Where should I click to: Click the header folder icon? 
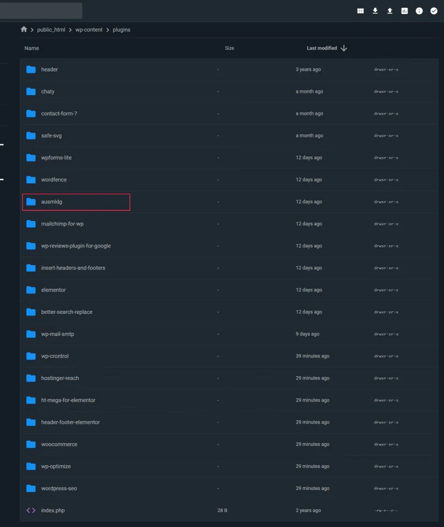31,70
